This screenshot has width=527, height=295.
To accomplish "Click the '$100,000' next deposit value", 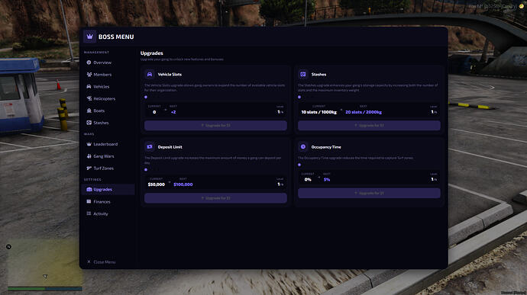I will (x=183, y=184).
